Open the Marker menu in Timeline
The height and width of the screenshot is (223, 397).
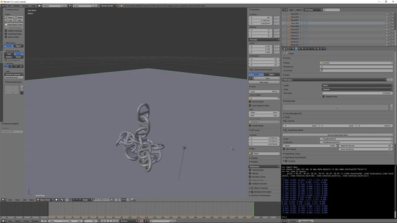coord(17,221)
